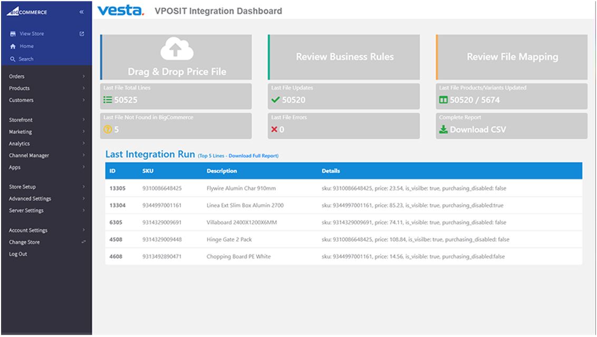597x337 pixels.
Task: Select SKU 9344997001161 cell
Action: [x=162, y=205]
